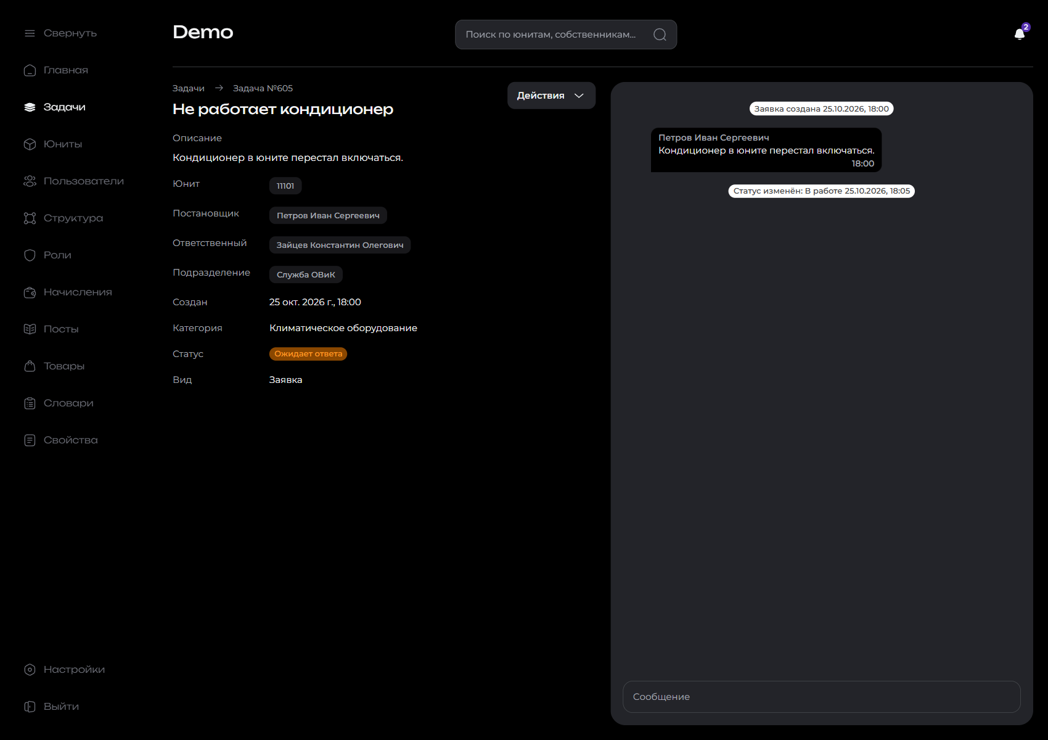This screenshot has height=740, width=1048.
Task: Collapse the sidebar with Свернуть
Action: pos(60,33)
